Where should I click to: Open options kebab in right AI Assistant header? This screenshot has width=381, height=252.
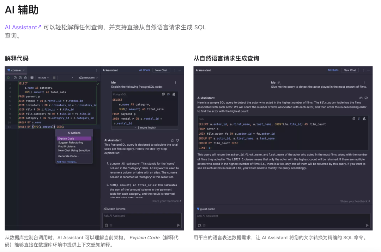[363, 70]
